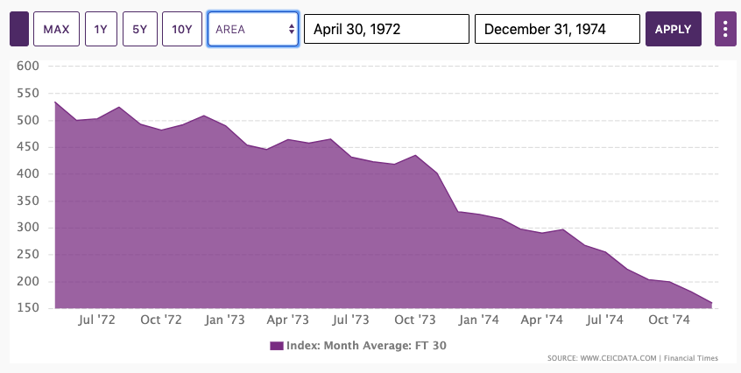Open the AREA chart type dropdown
Viewport: 741px width, 373px height.
tap(253, 29)
